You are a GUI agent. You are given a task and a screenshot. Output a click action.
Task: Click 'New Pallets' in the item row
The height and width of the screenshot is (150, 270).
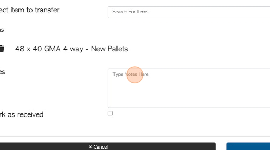pos(109,49)
